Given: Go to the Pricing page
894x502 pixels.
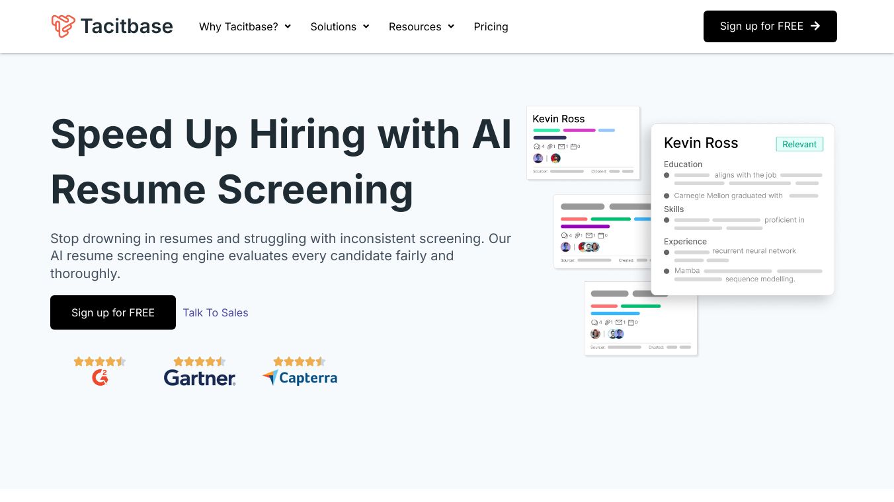Looking at the screenshot, I should click(x=491, y=26).
